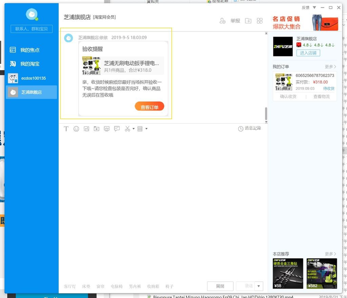Open the dropdown arrow next to scissors

[x=134, y=128]
